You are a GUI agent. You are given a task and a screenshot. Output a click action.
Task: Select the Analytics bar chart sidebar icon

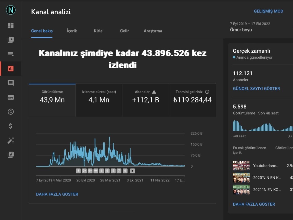point(11,69)
